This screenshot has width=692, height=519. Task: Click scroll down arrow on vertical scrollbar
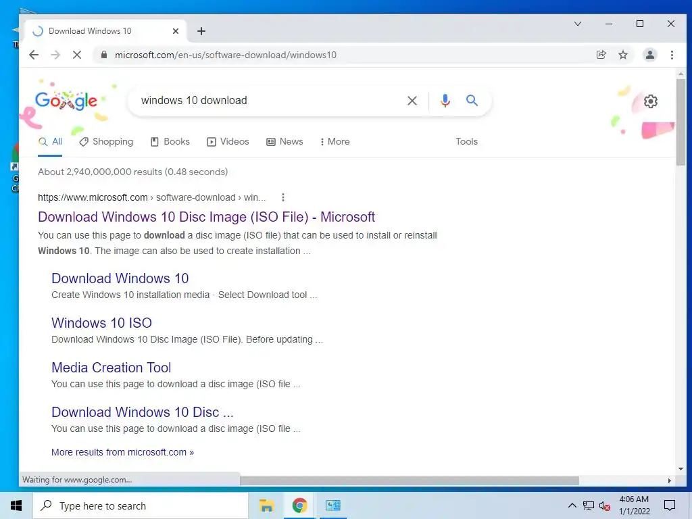click(x=681, y=469)
